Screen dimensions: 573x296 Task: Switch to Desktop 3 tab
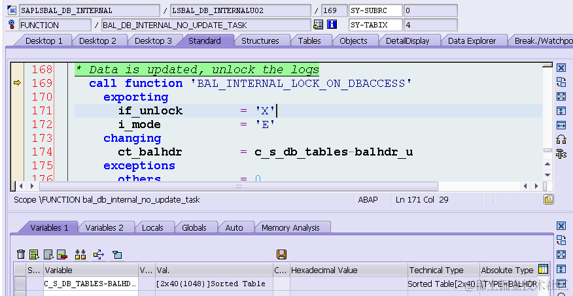pos(153,41)
